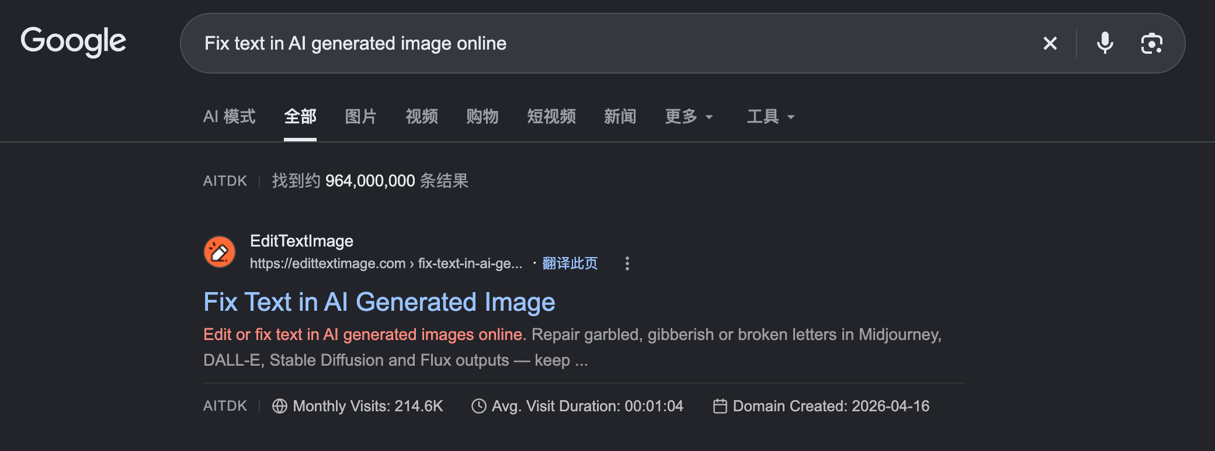Click the 翻译此页 translate link
The height and width of the screenshot is (451, 1215).
click(x=570, y=263)
